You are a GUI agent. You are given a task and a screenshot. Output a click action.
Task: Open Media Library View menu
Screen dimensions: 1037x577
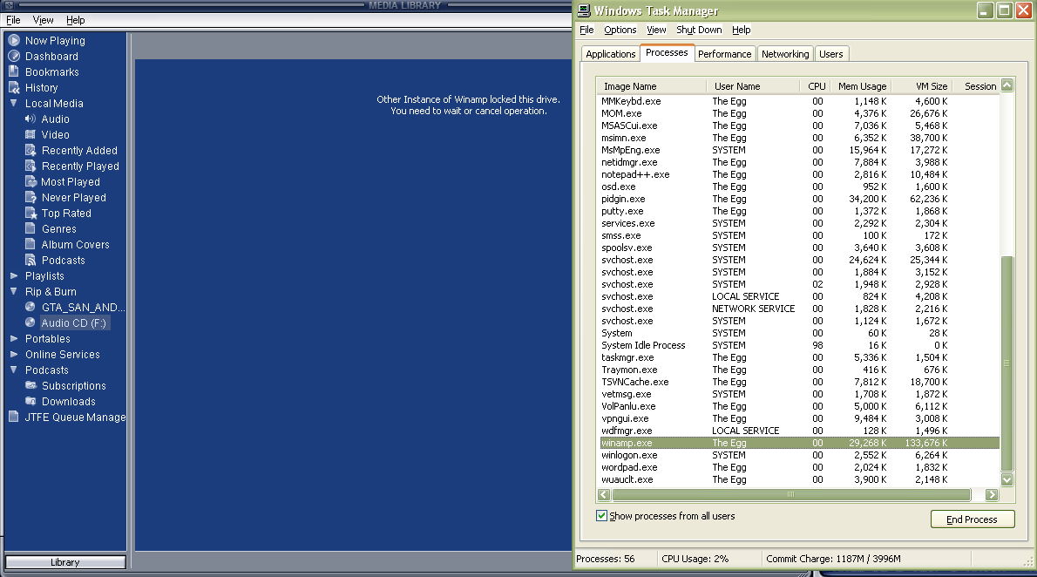(43, 20)
